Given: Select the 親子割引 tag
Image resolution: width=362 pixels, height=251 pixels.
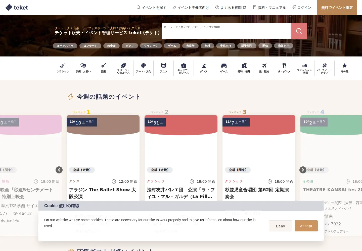Looking at the screenshot, I should 247,46.
